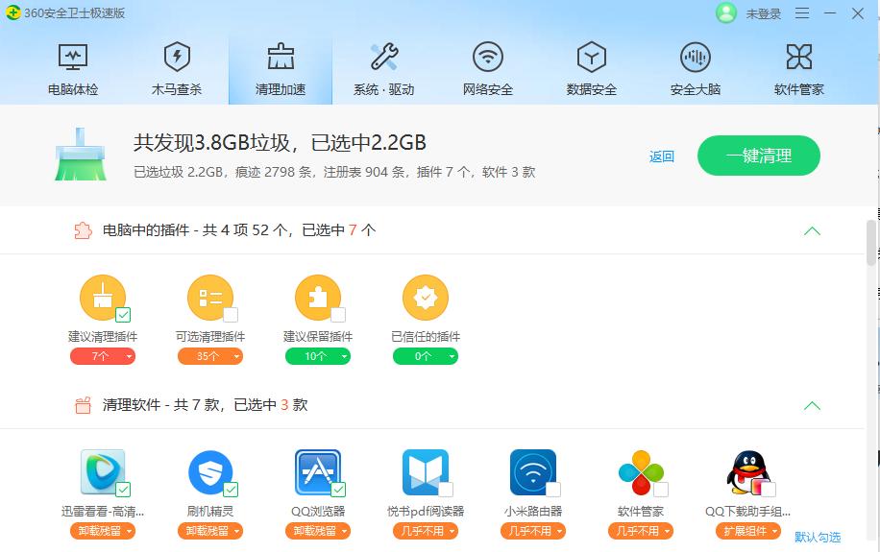
Task: Check the 建议保留插件 checkbox
Action: point(338,315)
